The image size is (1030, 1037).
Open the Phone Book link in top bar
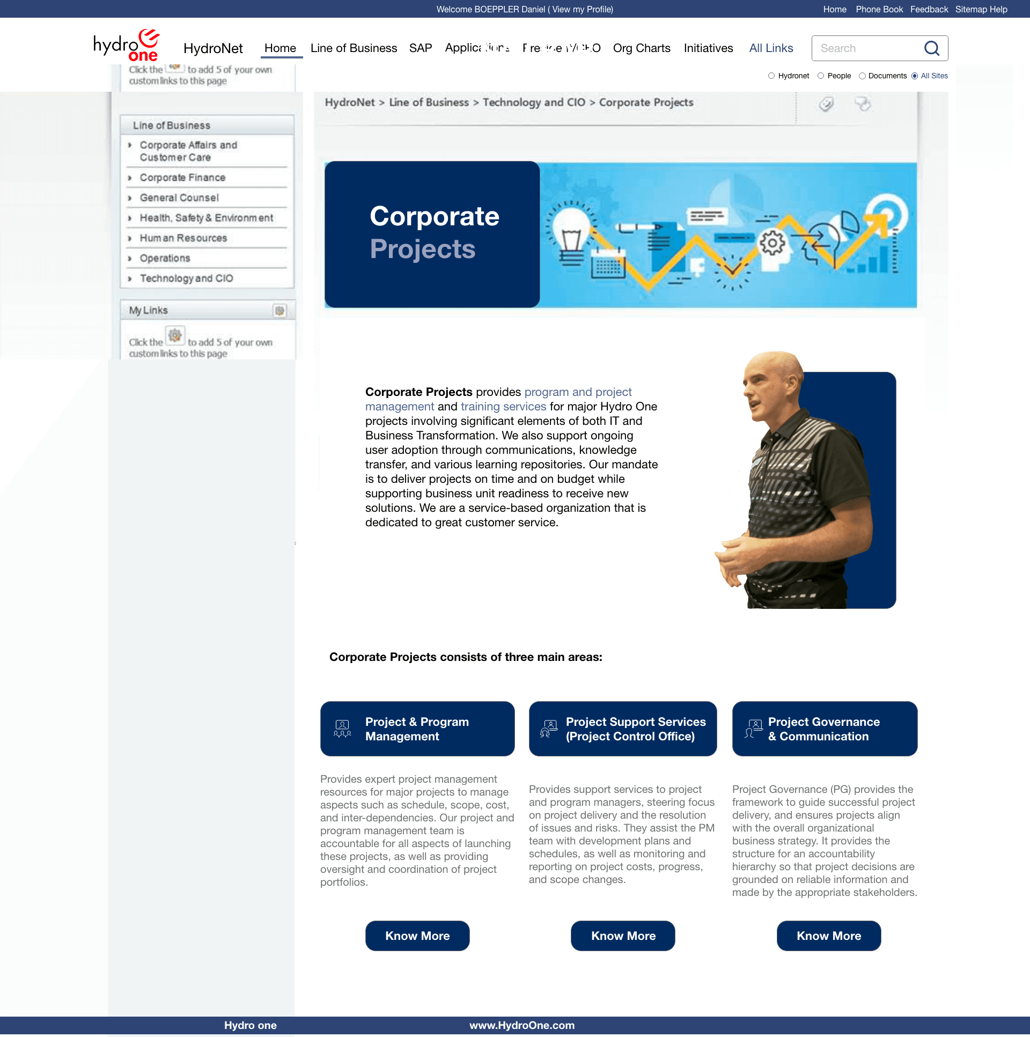(879, 9)
